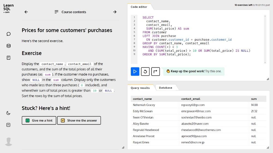The height and width of the screenshot is (153, 273).
Task: Click the next-exercise arrow button beside reset
Action: tap(156, 71)
